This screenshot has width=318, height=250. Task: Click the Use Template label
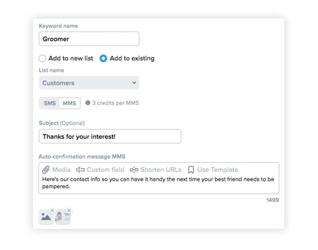(x=218, y=170)
